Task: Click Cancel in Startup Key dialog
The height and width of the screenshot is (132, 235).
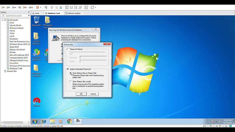Action: point(93,94)
